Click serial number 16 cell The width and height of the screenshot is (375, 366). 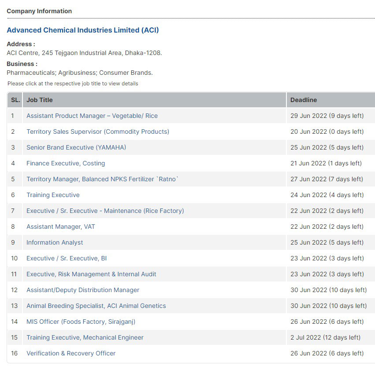(15, 353)
